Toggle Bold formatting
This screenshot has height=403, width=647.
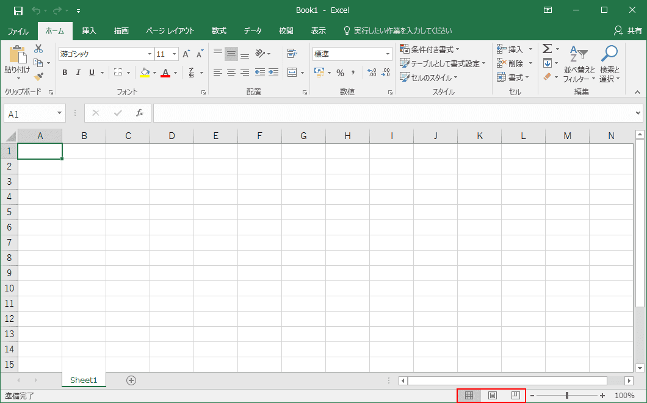click(65, 73)
